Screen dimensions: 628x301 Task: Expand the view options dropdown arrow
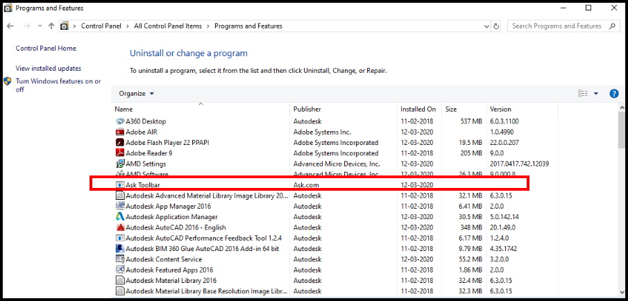coord(596,93)
